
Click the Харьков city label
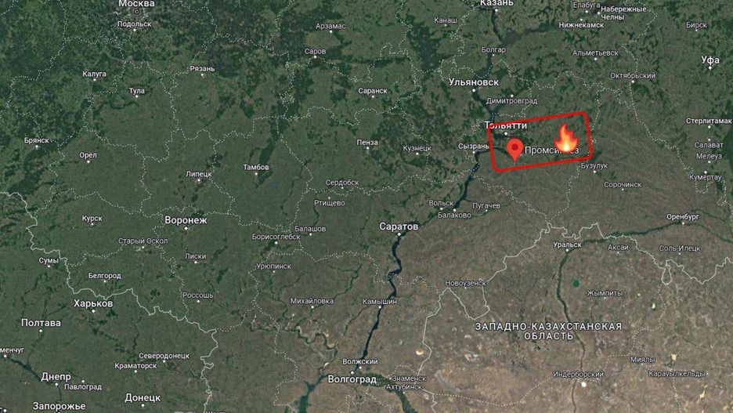point(93,303)
